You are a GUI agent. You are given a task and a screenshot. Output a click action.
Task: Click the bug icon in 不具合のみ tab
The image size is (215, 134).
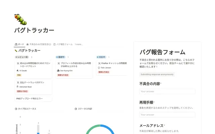point(28,44)
